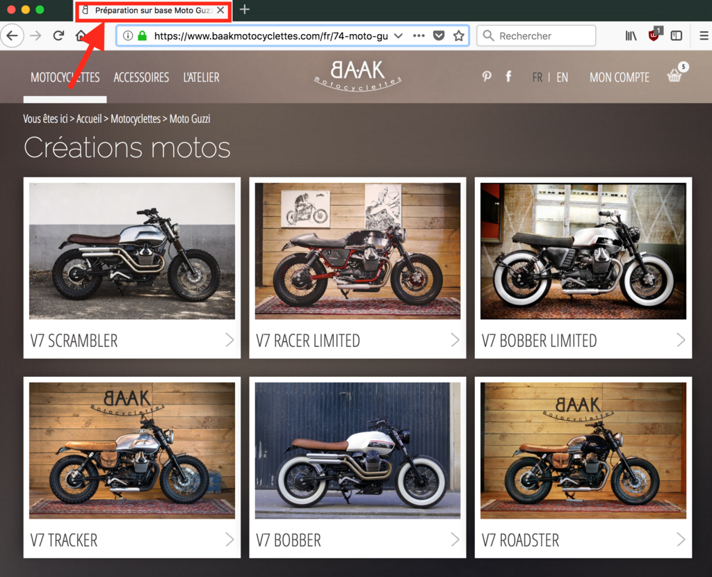The height and width of the screenshot is (577, 712).
Task: Show site information via the info icon
Action: click(128, 35)
